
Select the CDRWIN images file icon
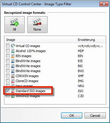pyautogui.click(x=13, y=76)
